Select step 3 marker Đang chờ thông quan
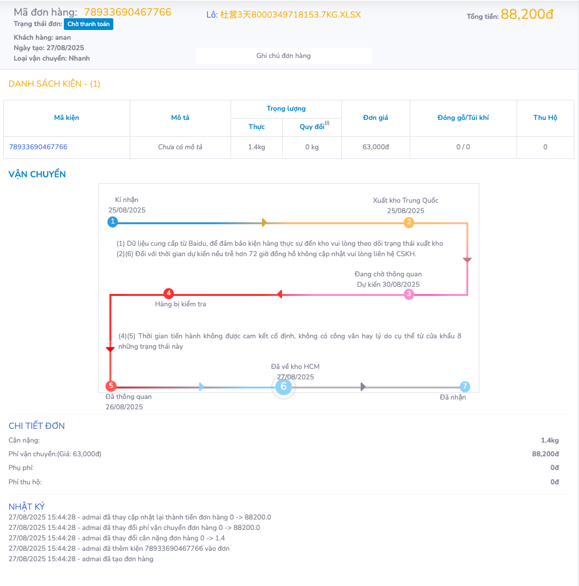Screen dimensions: 579x586 409,294
